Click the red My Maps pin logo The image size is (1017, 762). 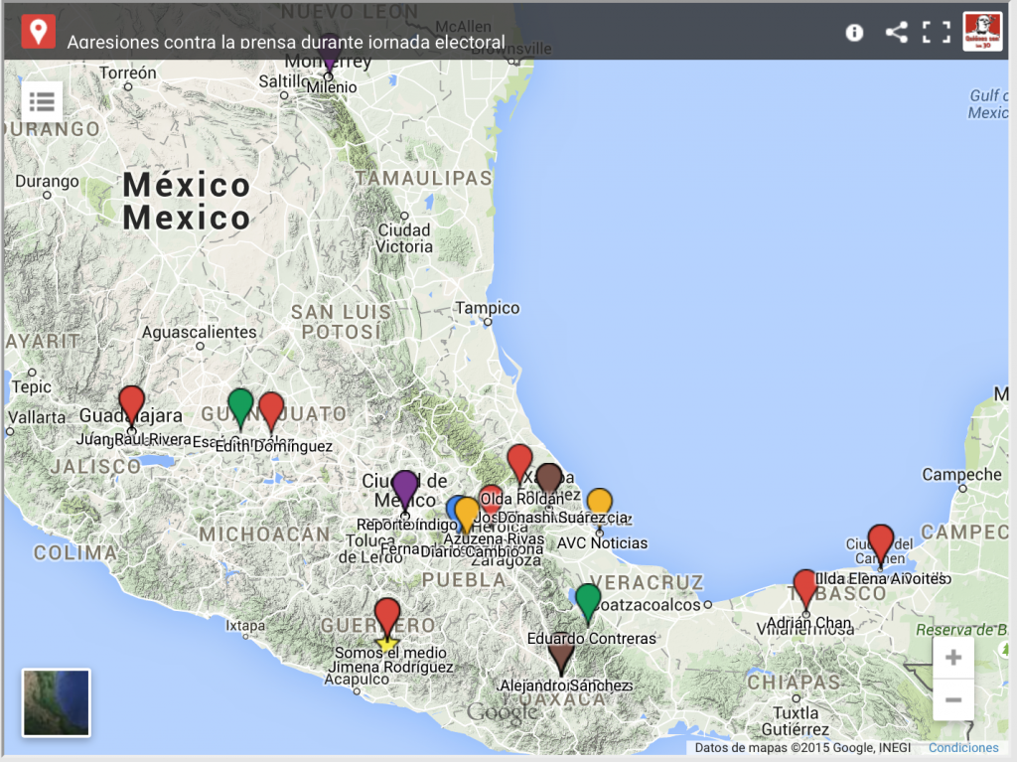[38, 32]
